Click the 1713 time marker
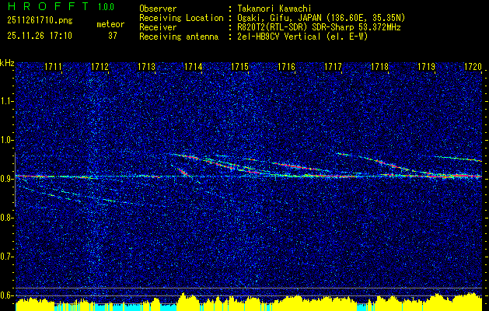This screenshot has height=311, width=489. click(x=147, y=67)
